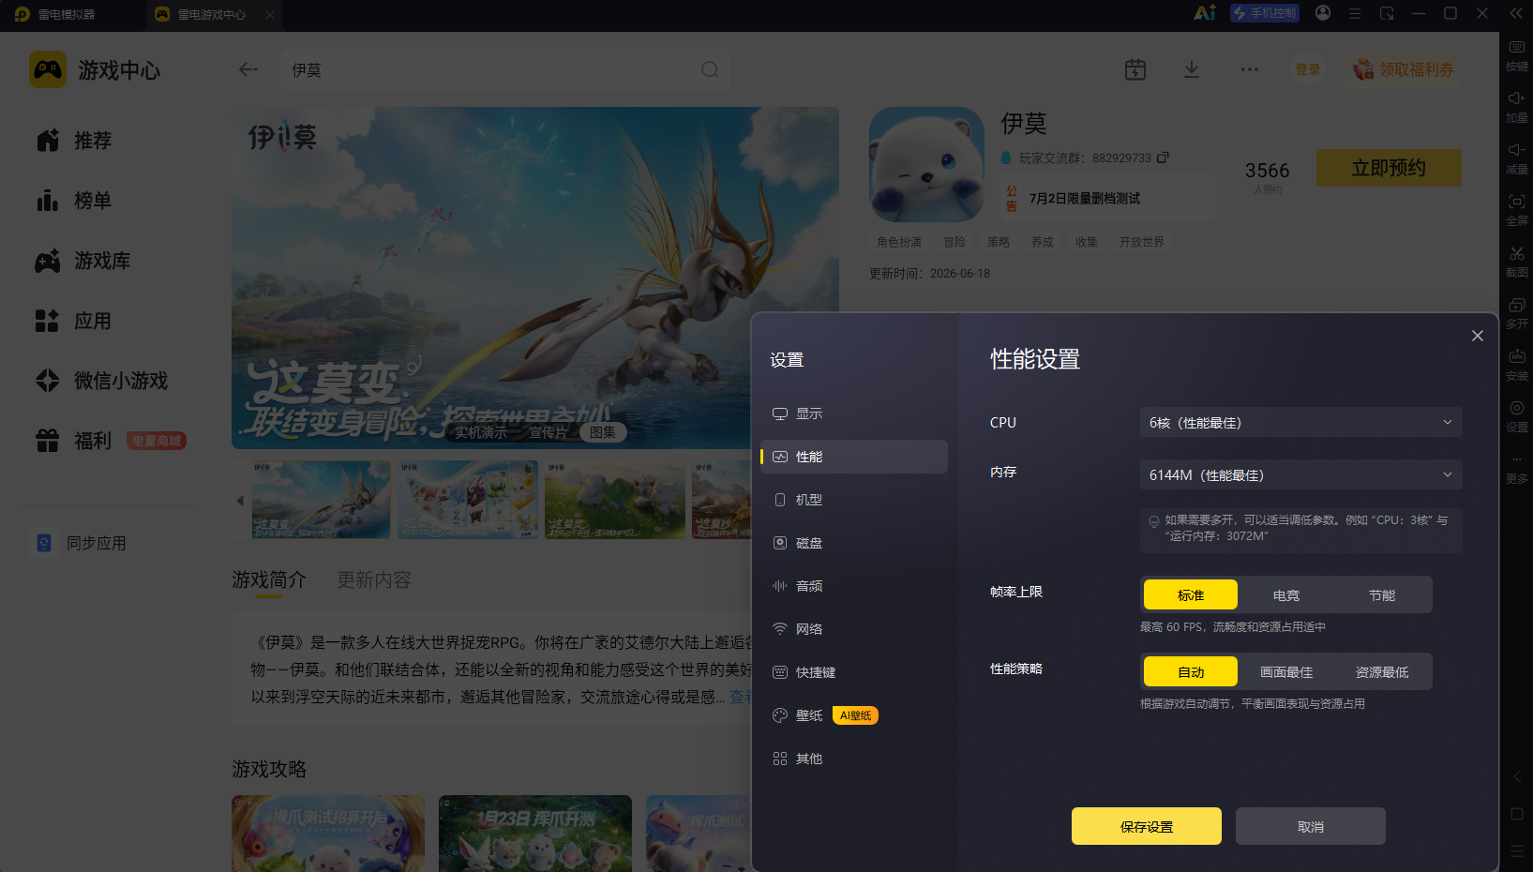This screenshot has width=1533, height=872.
Task: Open the 1月23日 strategy guide thumbnail
Action: click(x=534, y=834)
